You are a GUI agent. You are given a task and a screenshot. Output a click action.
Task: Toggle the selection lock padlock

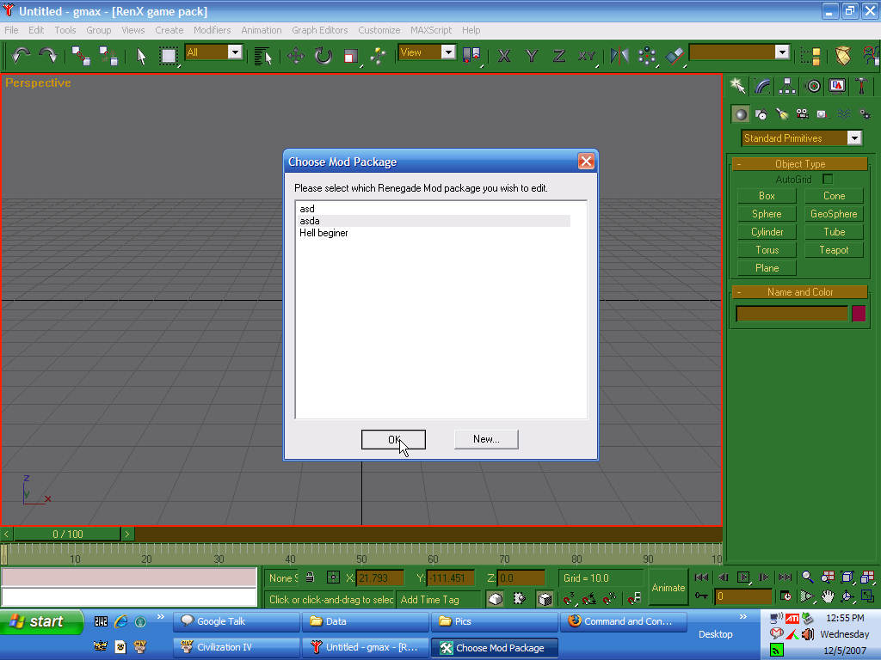[x=310, y=577]
